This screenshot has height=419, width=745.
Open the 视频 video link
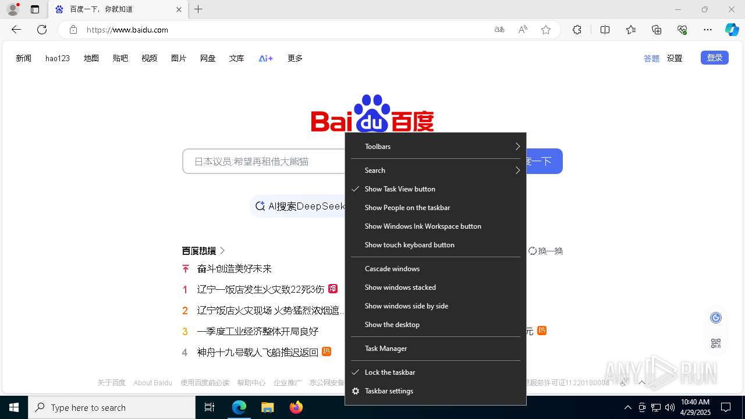pyautogui.click(x=150, y=58)
